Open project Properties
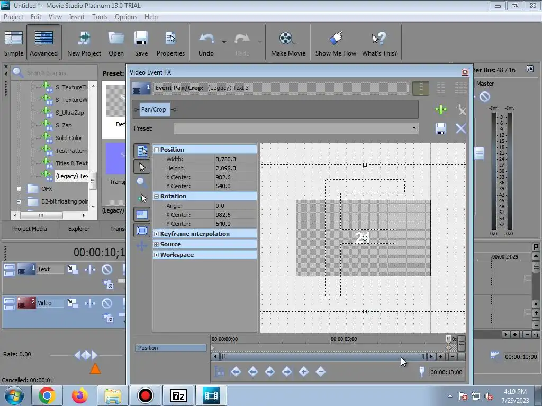Screen dimensions: 542x406 pyautogui.click(x=170, y=43)
